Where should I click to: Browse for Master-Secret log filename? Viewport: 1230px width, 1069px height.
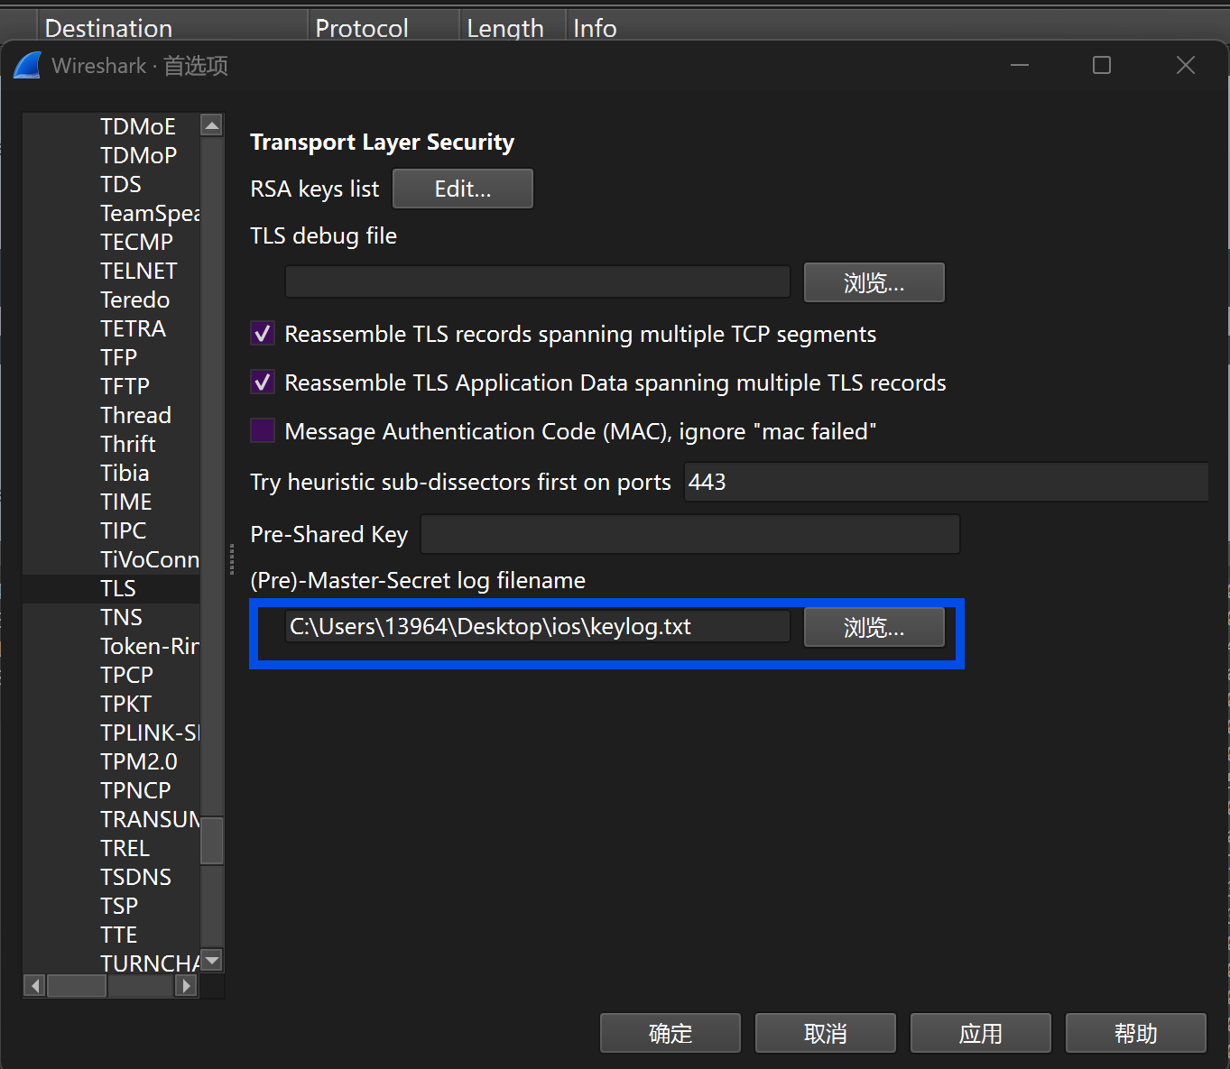874,627
